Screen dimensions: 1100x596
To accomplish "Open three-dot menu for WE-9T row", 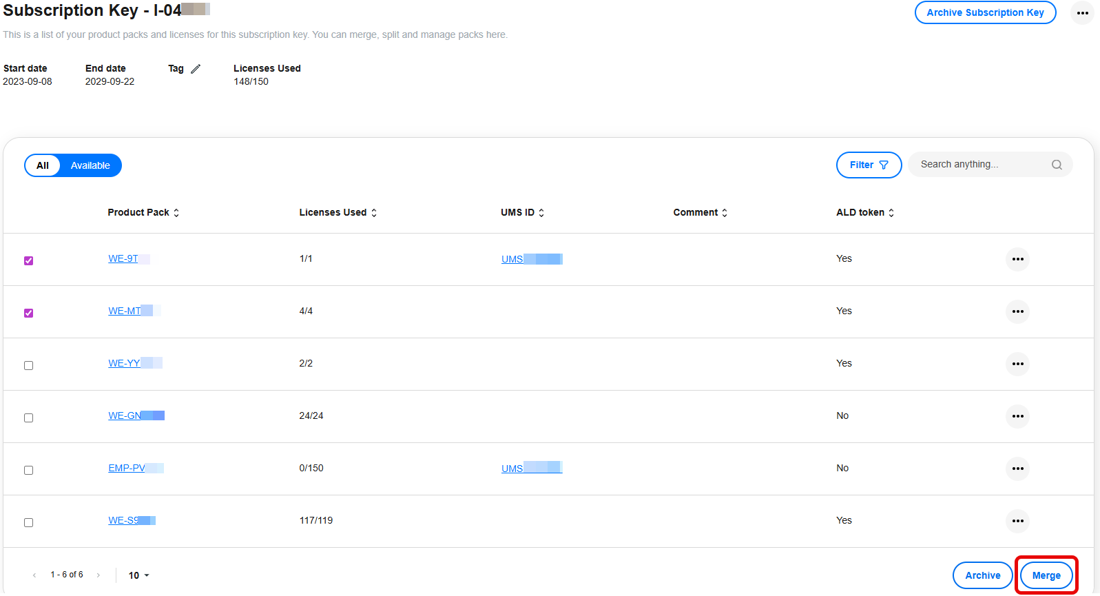I will 1017,260.
